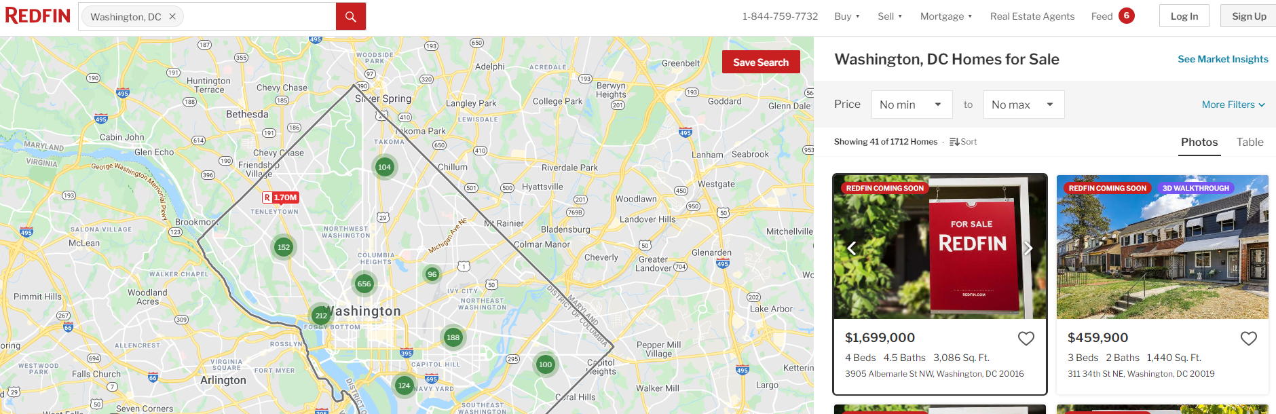Open the Buy menu
Viewport: 1276px width, 414px height.
(847, 16)
